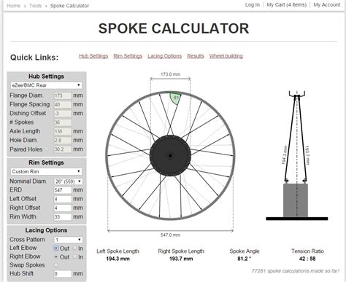Click the Flange Diam. input field
The height and width of the screenshot is (282, 346).
pos(63,95)
